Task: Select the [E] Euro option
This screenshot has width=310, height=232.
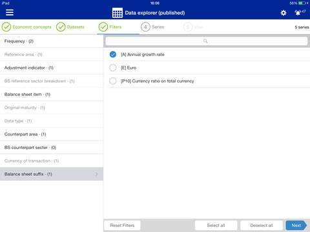Action: coord(113,68)
